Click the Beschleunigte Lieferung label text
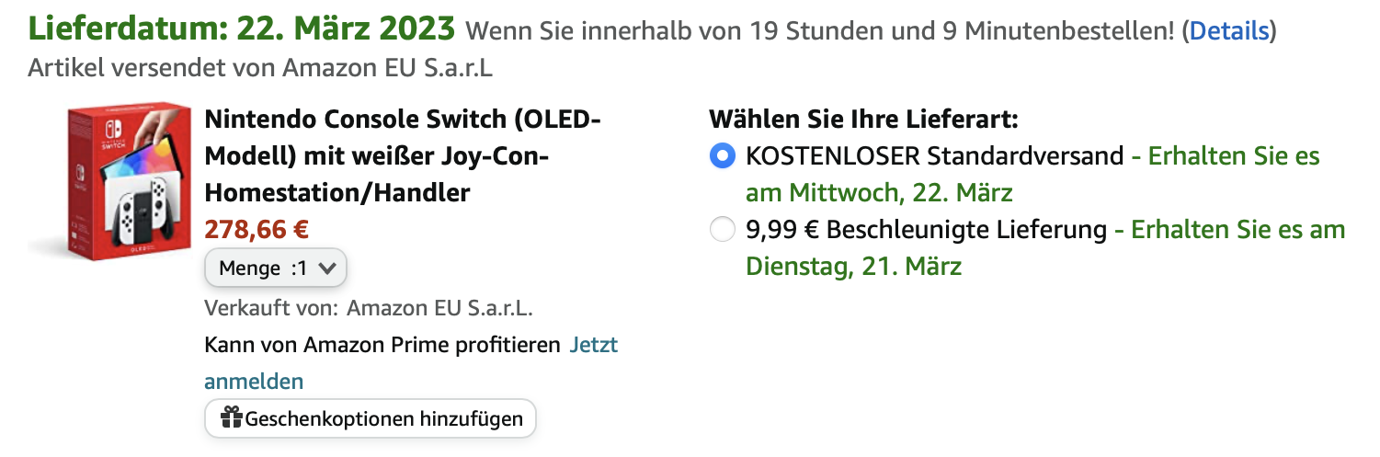This screenshot has height=457, width=1380. click(926, 230)
